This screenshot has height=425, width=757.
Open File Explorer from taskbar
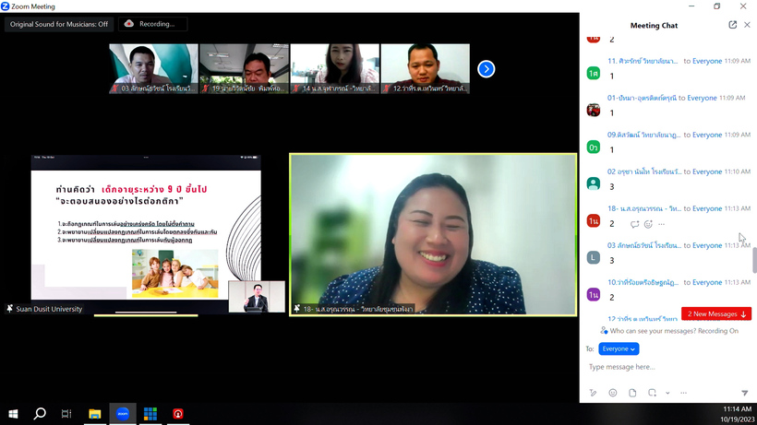(x=94, y=413)
